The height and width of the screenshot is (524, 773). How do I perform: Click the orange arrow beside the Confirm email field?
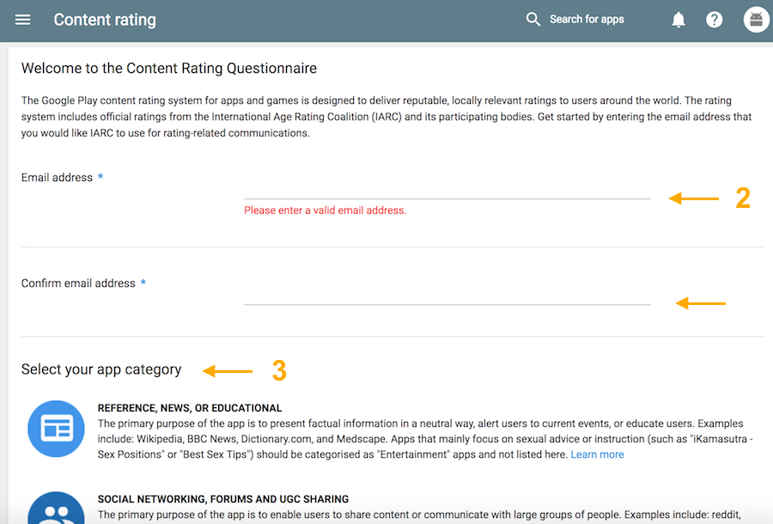click(701, 303)
